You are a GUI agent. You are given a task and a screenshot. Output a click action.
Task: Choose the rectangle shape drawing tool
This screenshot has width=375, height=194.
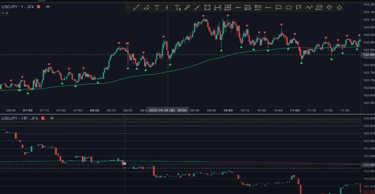coord(207,7)
